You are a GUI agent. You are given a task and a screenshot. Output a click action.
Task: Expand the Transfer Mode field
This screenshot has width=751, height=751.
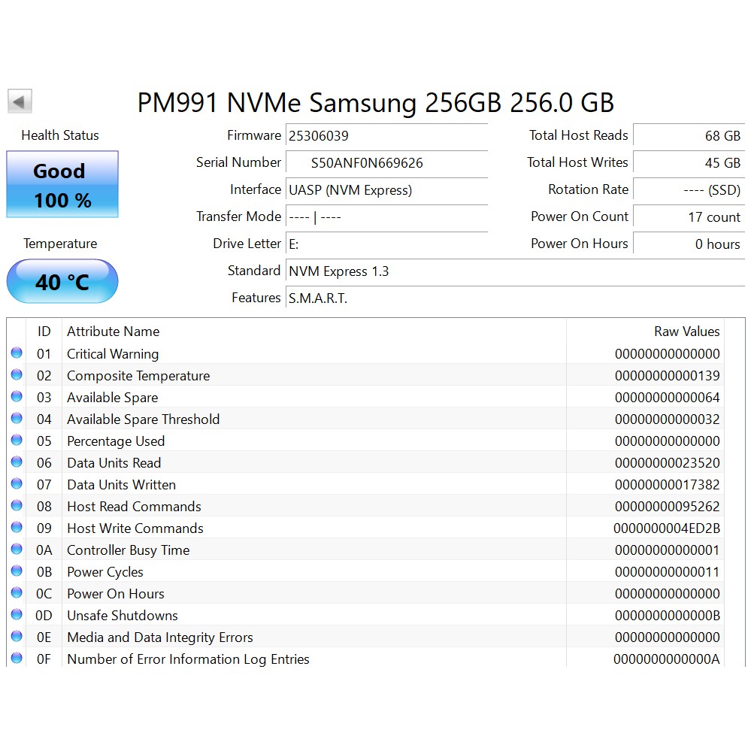pyautogui.click(x=387, y=217)
